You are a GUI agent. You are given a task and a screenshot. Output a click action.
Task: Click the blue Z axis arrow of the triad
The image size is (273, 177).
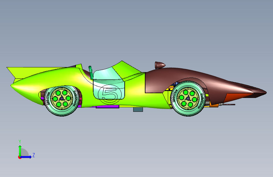click(x=26, y=157)
